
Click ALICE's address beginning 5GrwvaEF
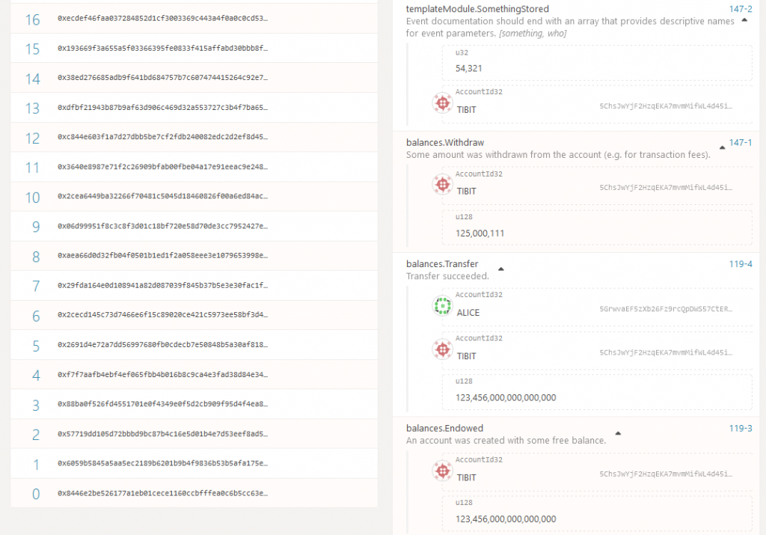click(x=666, y=308)
